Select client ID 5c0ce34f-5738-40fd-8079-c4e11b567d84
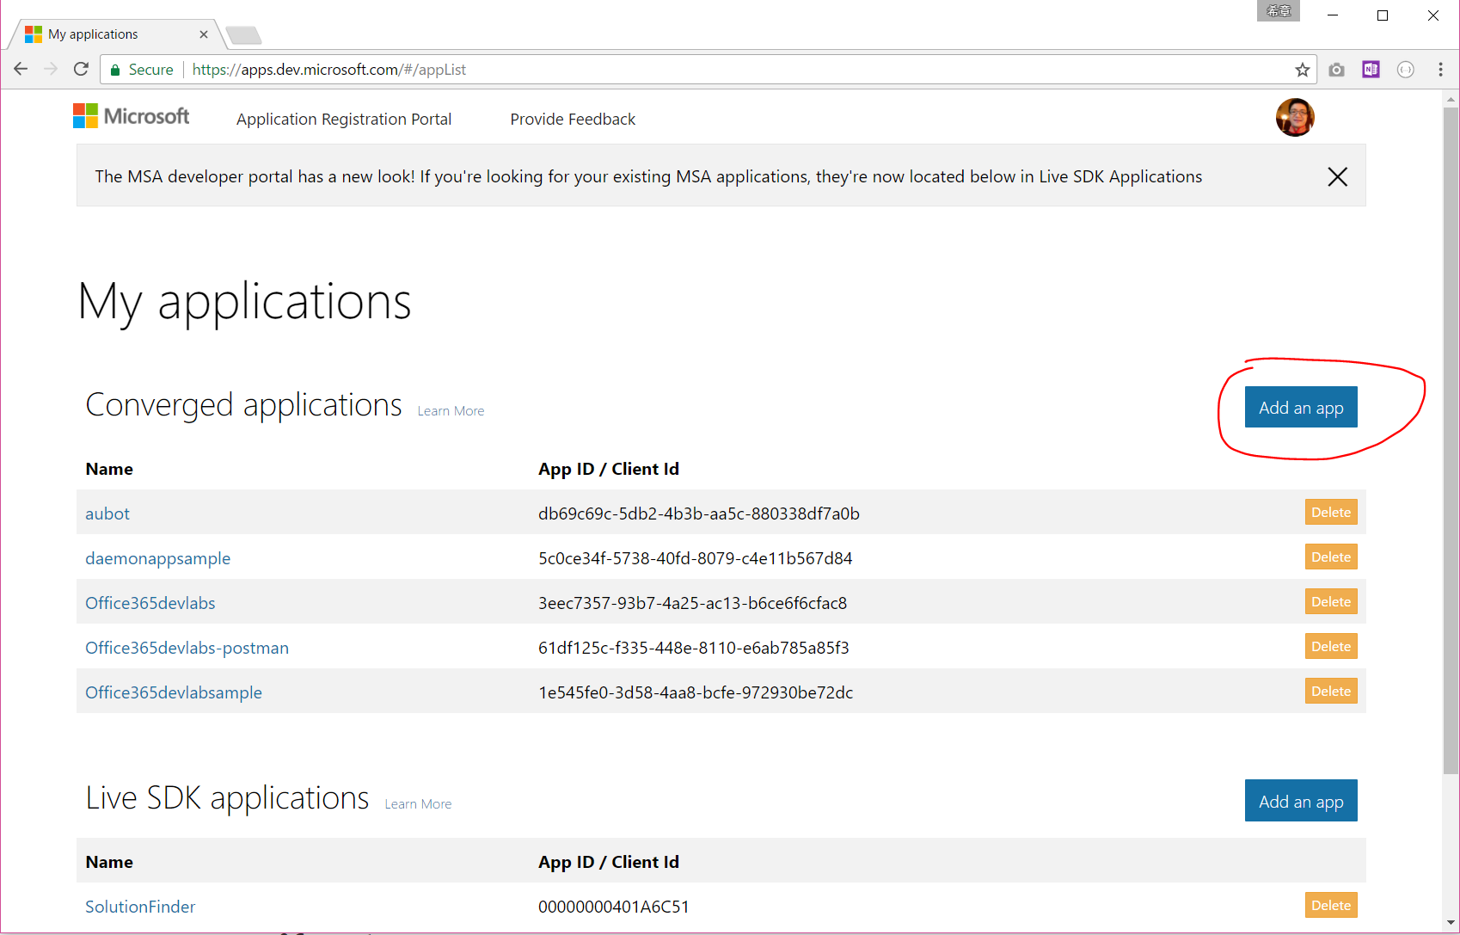Viewport: 1460px width, 935px height. tap(696, 558)
